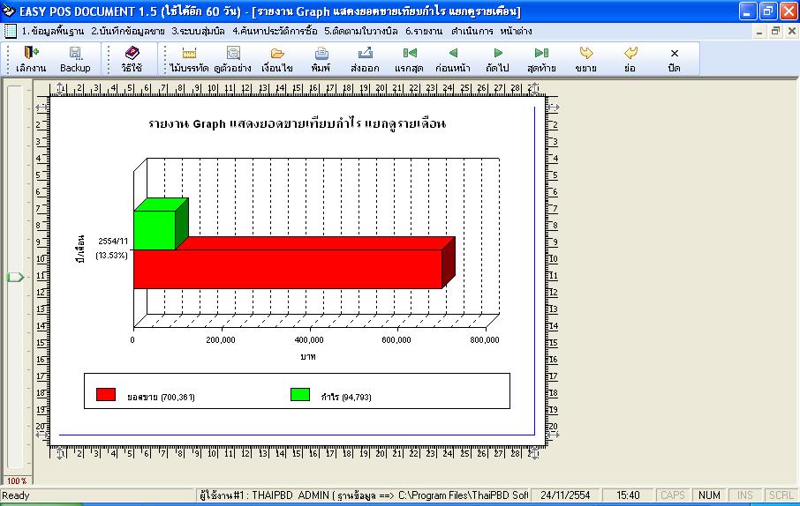
Task: Click the ส่งออก export icon
Action: (x=365, y=53)
